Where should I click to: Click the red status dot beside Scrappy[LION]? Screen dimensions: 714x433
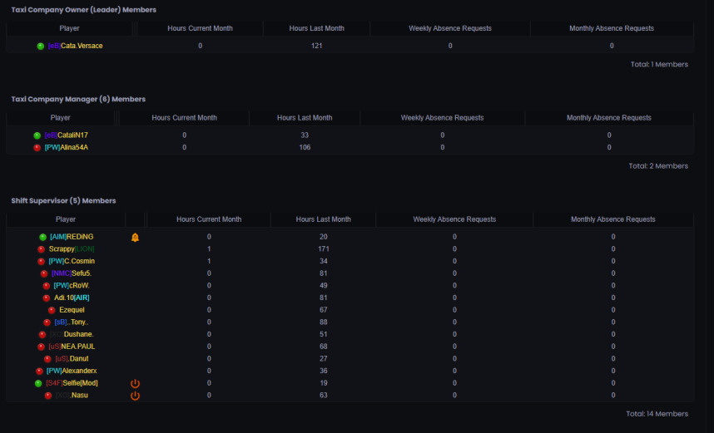pyautogui.click(x=42, y=248)
